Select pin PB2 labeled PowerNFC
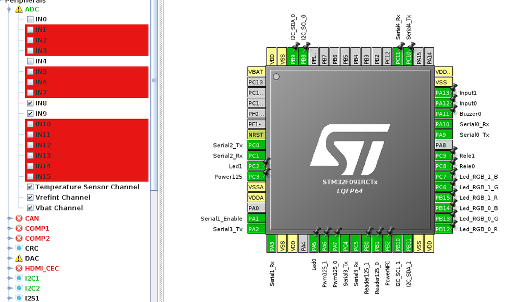The height and width of the screenshot is (302, 520). (x=387, y=243)
